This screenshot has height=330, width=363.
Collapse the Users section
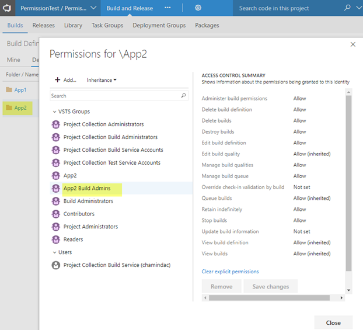[x=54, y=252]
